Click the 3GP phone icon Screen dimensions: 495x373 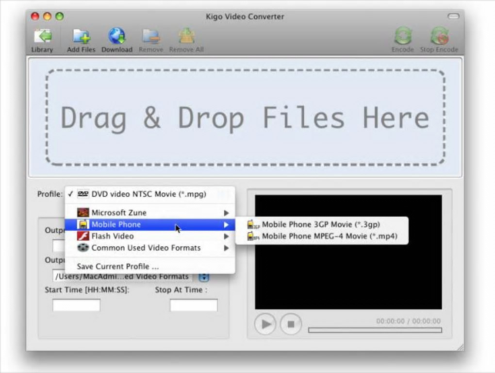pos(253,224)
